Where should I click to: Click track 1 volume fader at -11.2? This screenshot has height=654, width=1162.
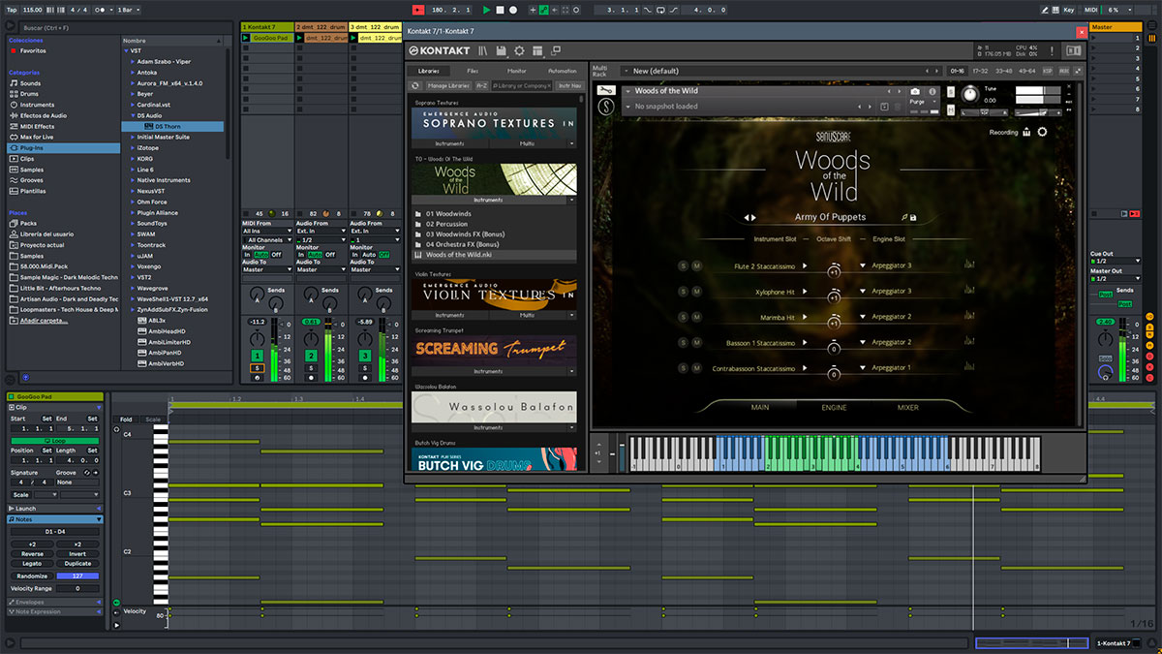pos(257,321)
